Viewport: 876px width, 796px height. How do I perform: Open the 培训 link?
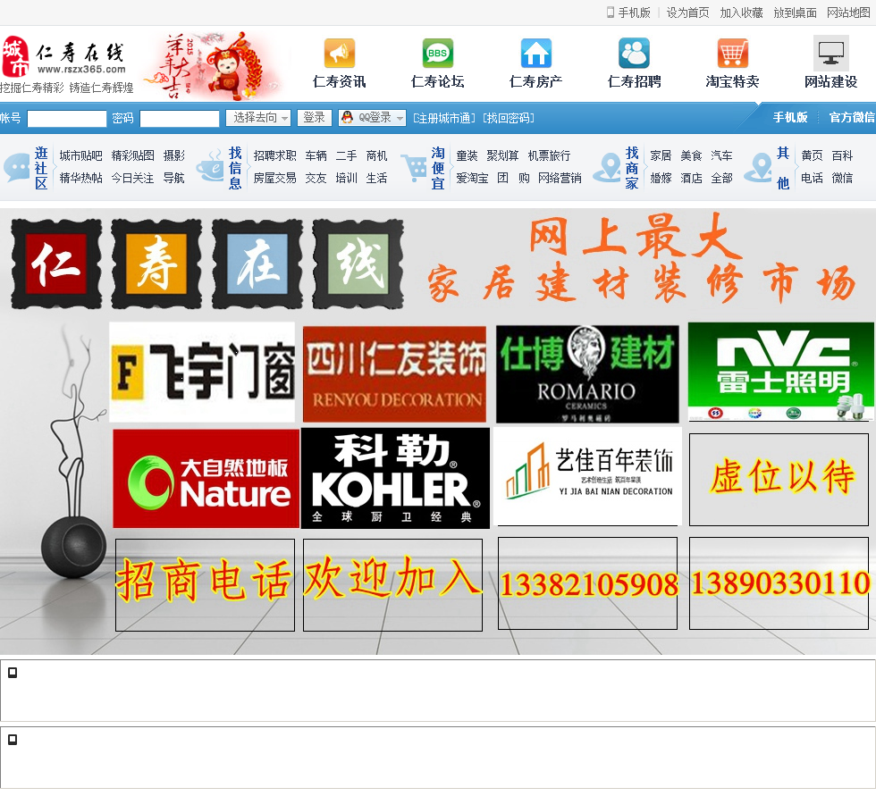[347, 178]
